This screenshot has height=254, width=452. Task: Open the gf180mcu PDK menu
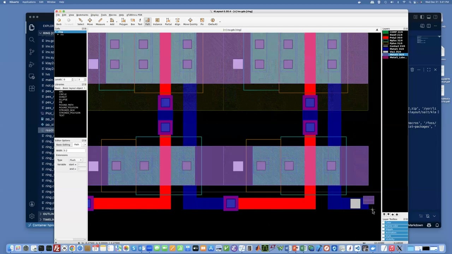point(134,15)
